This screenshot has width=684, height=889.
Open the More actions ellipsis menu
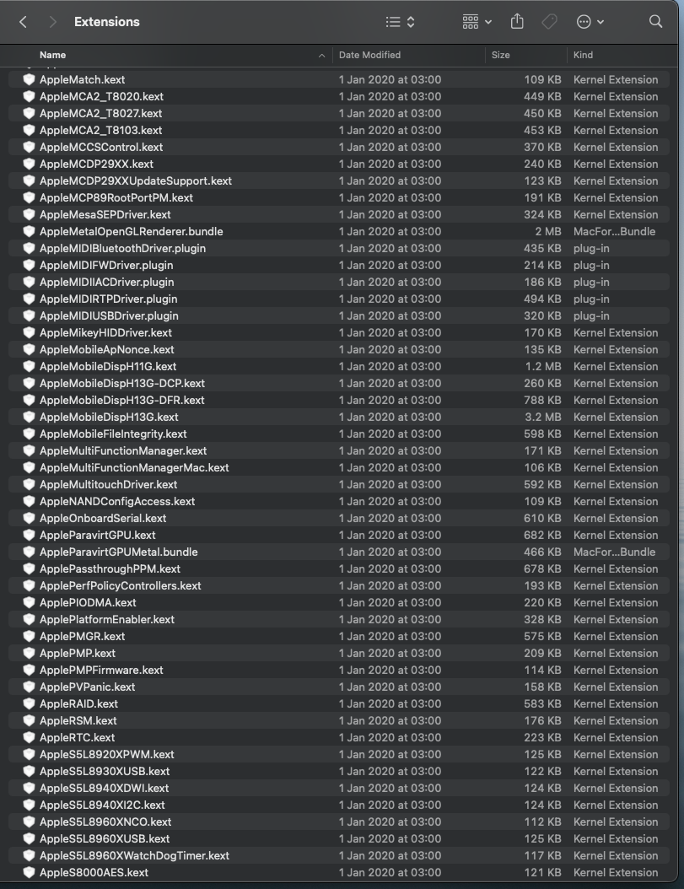tap(590, 22)
